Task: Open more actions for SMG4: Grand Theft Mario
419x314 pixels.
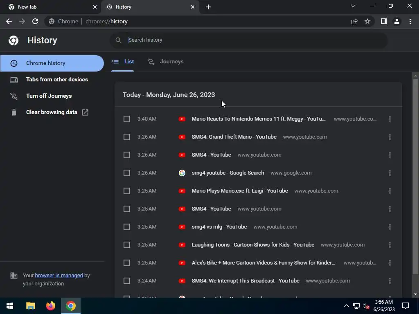Action: pyautogui.click(x=390, y=137)
